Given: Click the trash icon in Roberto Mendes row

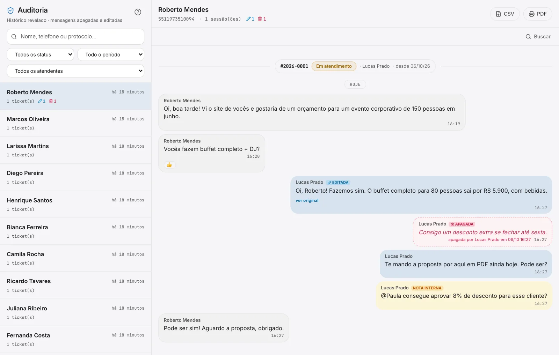Looking at the screenshot, I should coord(51,101).
